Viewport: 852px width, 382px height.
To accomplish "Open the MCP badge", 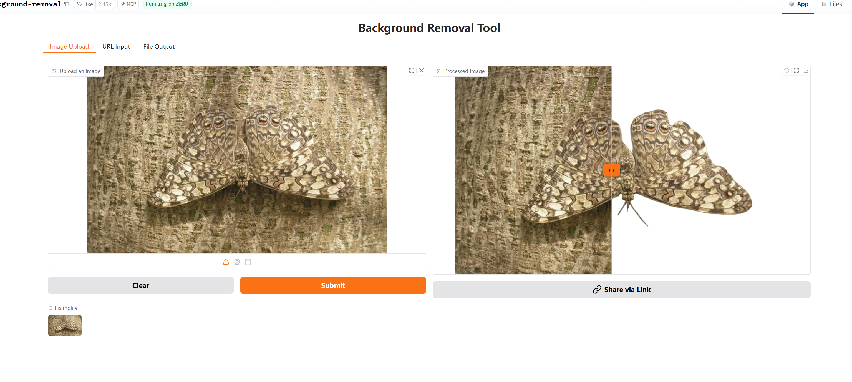I will 128,4.
